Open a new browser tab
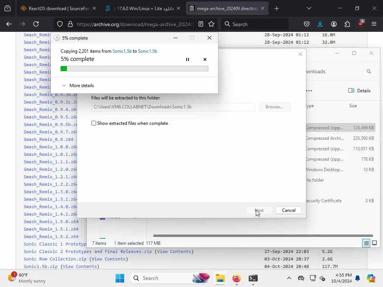This screenshot has width=383, height=287. [276, 9]
